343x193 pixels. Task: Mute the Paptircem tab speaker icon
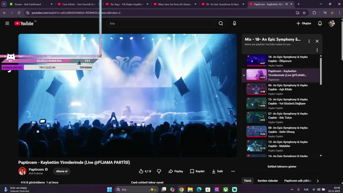click(x=286, y=4)
